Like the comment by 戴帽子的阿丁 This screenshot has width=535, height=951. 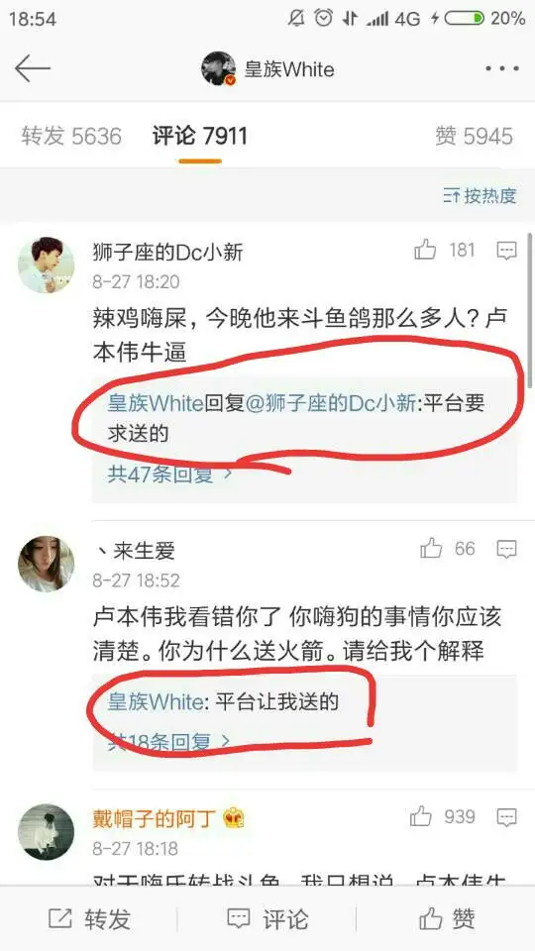pos(421,817)
